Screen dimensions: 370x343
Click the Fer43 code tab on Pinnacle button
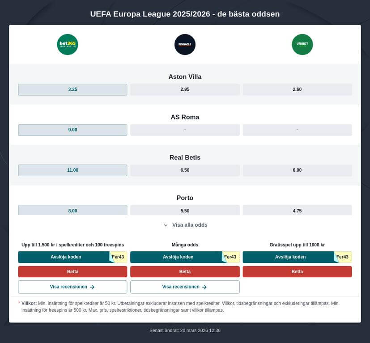coord(231,257)
